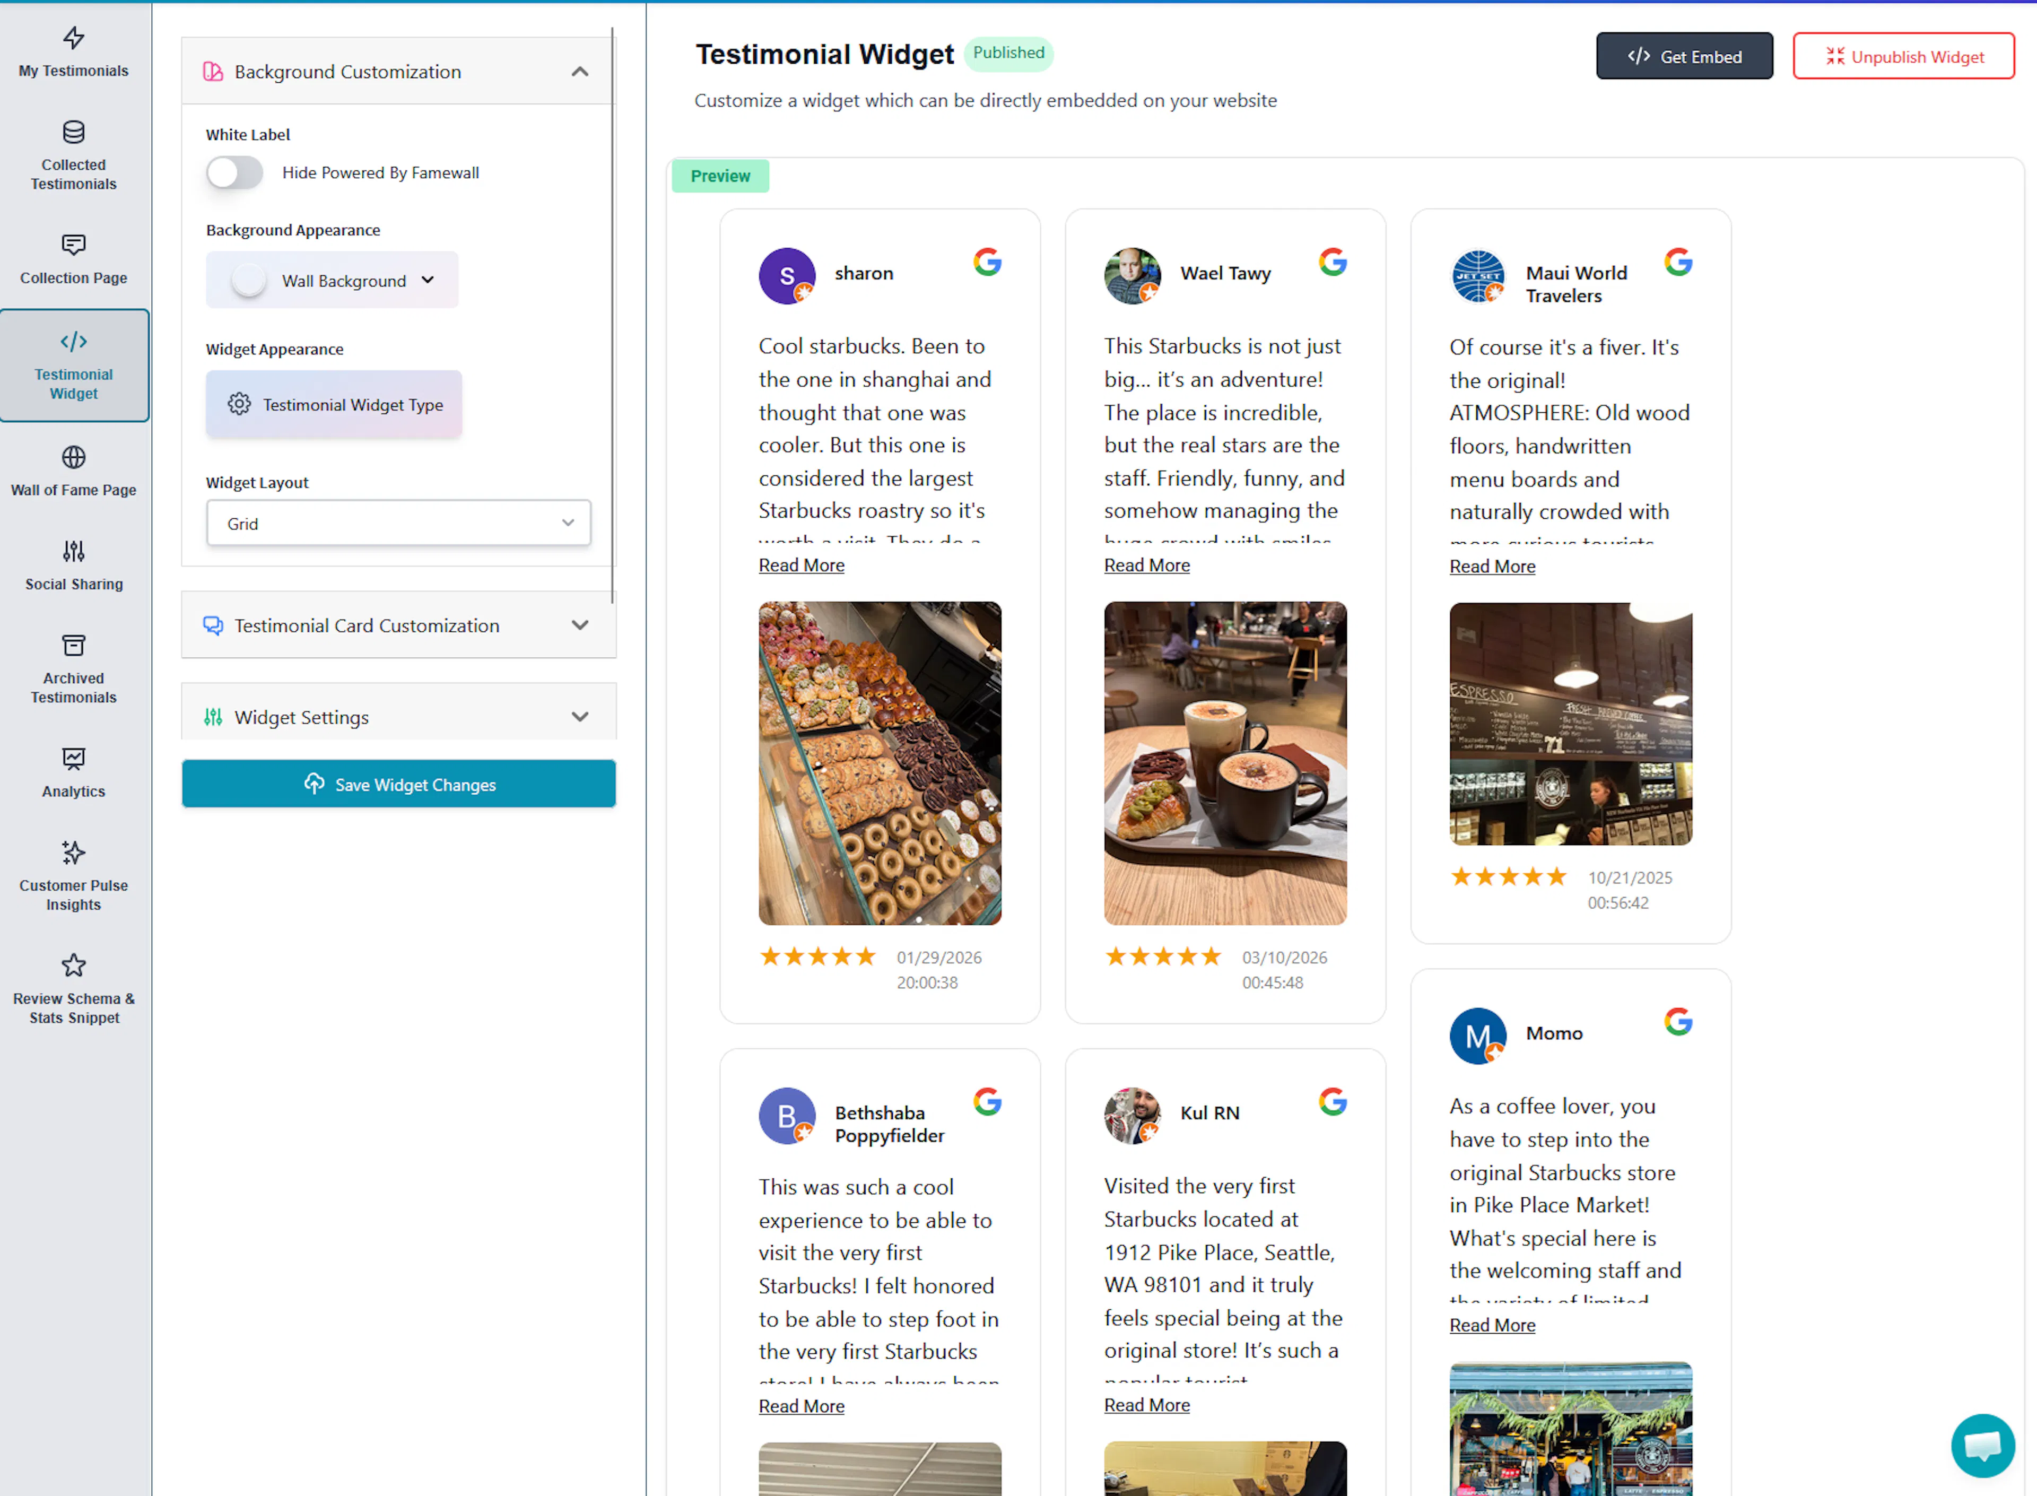Read More on Kul RN's review

tap(1147, 1405)
